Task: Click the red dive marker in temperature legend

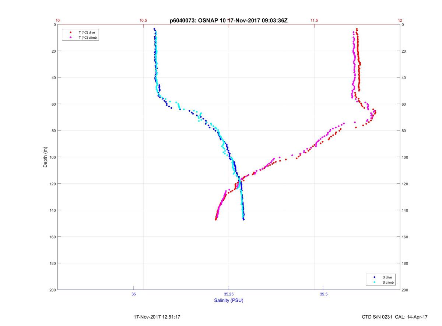Action: click(70, 32)
